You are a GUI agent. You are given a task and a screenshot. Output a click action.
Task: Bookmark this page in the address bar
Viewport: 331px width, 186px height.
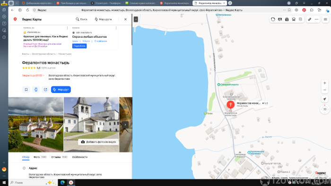289,10
